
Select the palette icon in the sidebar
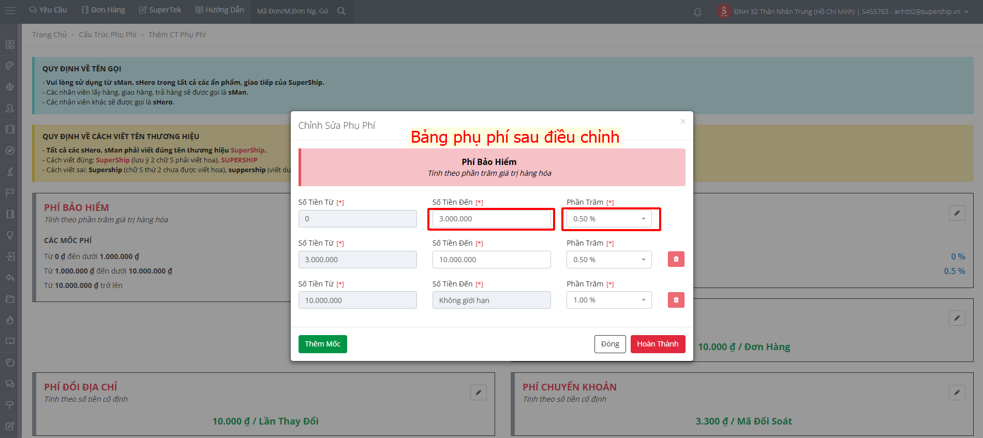[x=10, y=66]
